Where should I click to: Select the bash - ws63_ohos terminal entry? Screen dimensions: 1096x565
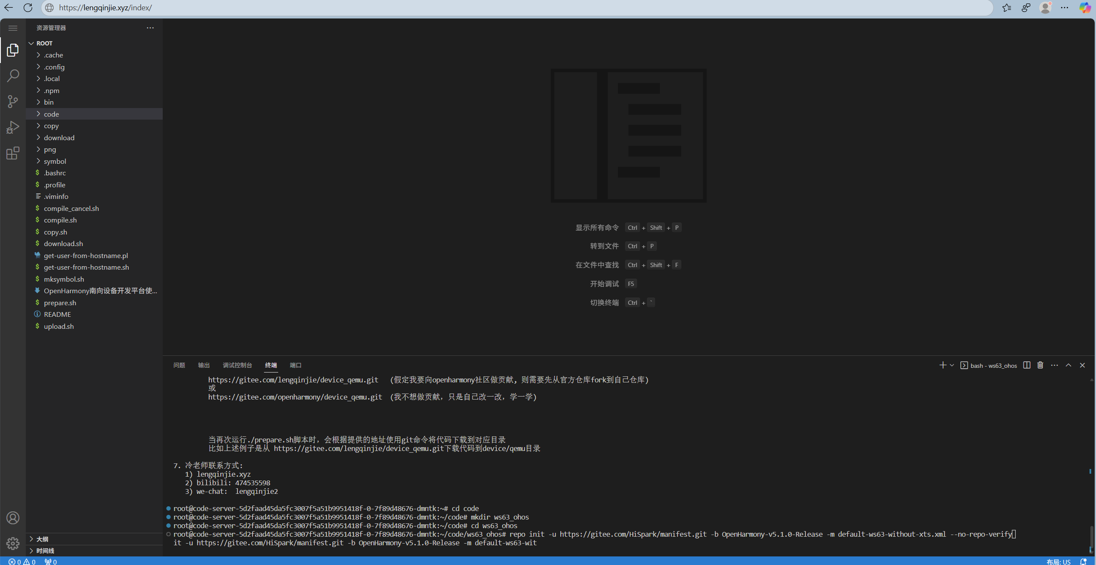[x=992, y=365]
